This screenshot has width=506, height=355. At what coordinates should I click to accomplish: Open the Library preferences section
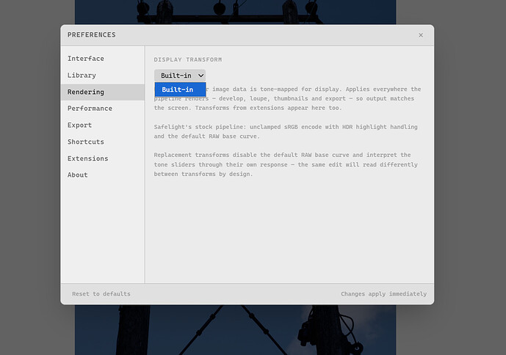pyautogui.click(x=103, y=76)
